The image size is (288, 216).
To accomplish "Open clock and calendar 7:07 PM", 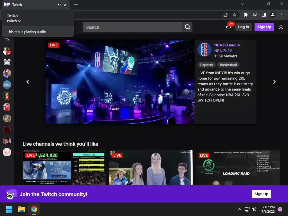I will pyautogui.click(x=268, y=209).
